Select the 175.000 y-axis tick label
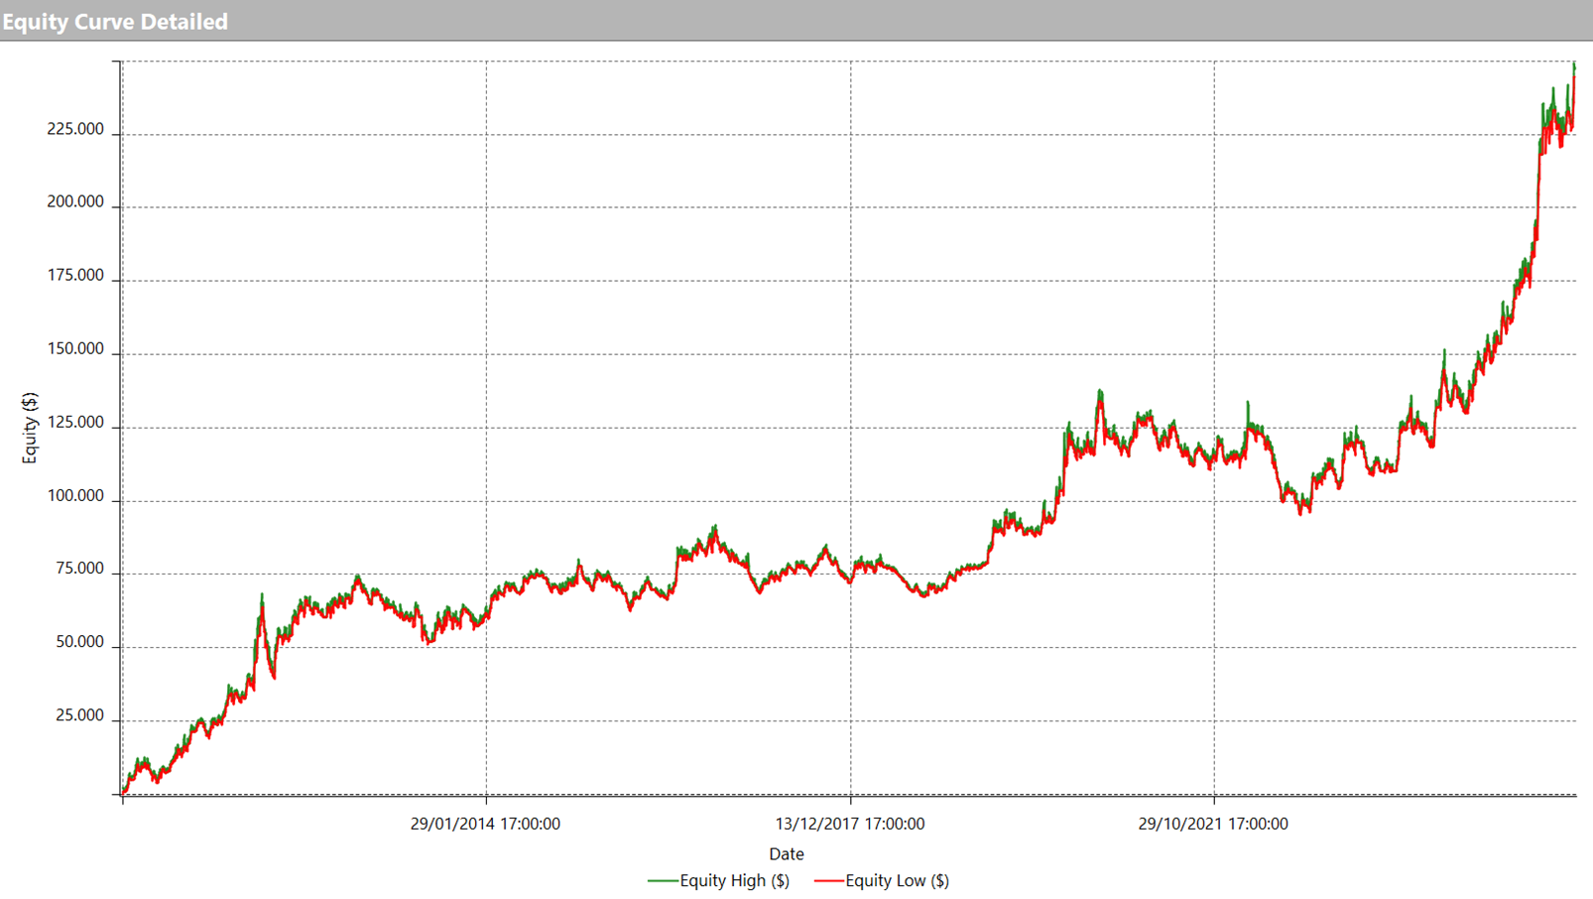 (75, 276)
